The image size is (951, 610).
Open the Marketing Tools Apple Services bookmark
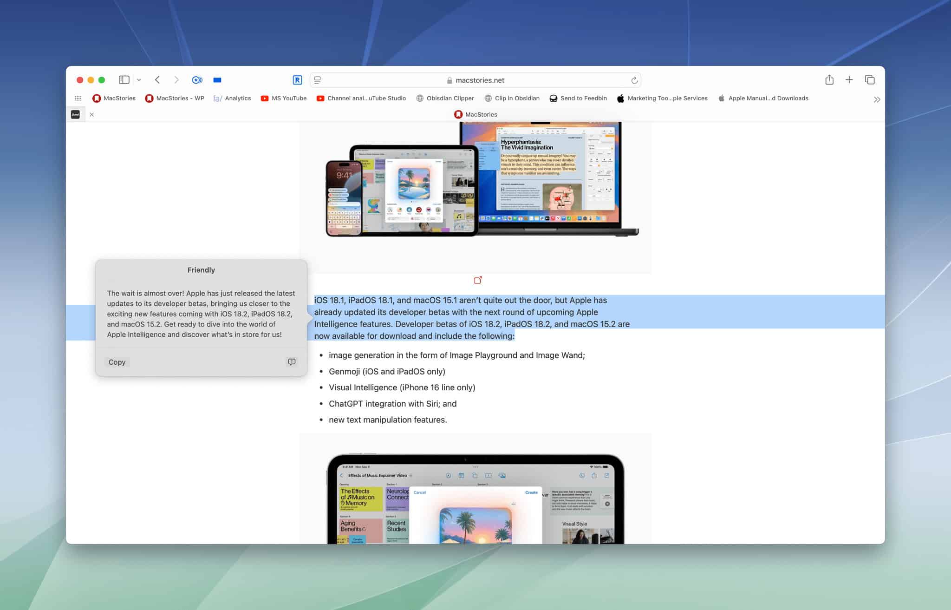(662, 98)
